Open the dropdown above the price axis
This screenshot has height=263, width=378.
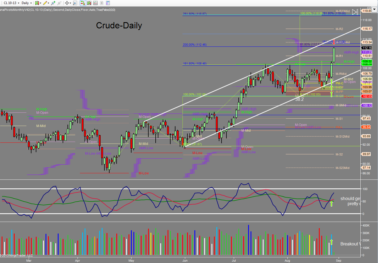pyautogui.click(x=374, y=9)
